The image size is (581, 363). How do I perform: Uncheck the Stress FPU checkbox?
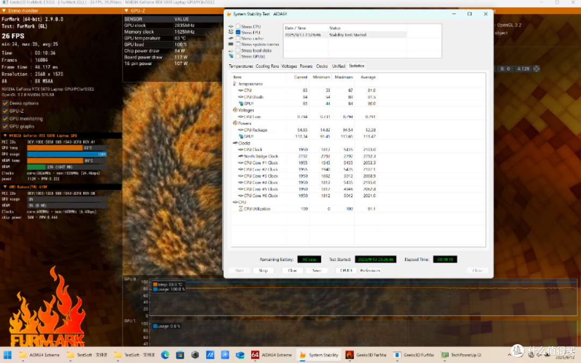coord(238,32)
